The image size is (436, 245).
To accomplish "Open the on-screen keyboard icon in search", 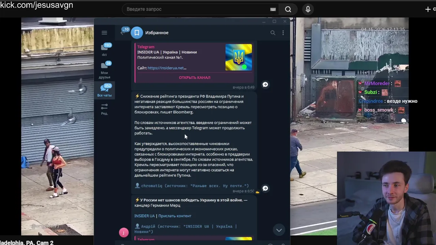I will coord(273,9).
